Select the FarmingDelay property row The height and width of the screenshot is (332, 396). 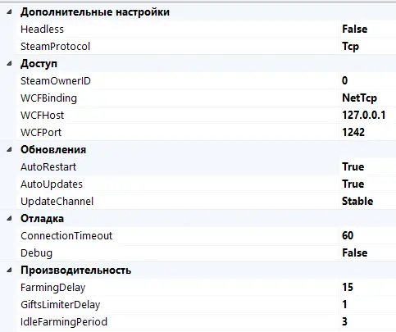point(207,287)
